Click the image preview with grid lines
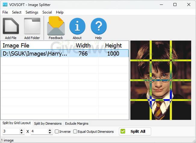This screenshot has width=196, height=143. tap(161, 80)
